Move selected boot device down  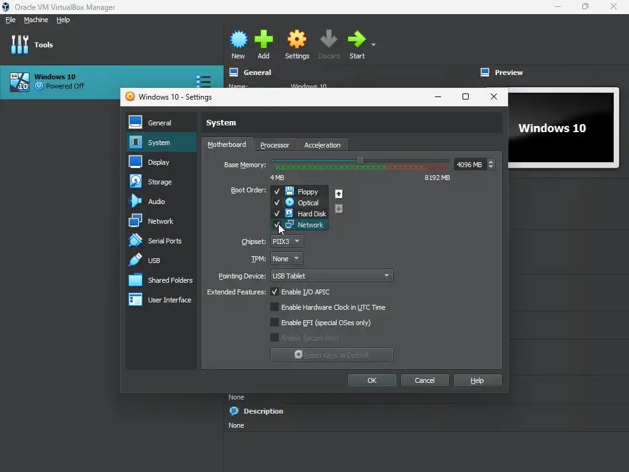[x=338, y=209]
